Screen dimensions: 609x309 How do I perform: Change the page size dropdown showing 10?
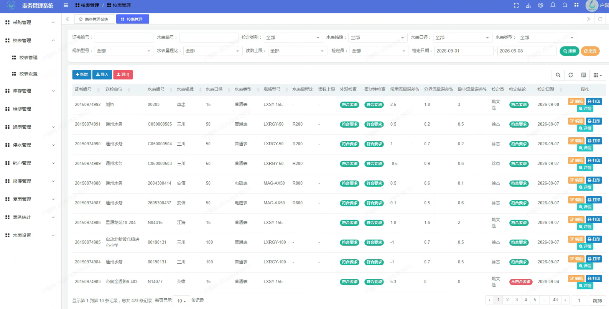pyautogui.click(x=181, y=301)
